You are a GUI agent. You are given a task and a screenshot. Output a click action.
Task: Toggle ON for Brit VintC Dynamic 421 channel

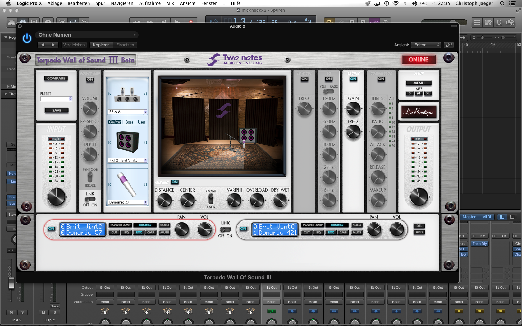[x=243, y=229]
